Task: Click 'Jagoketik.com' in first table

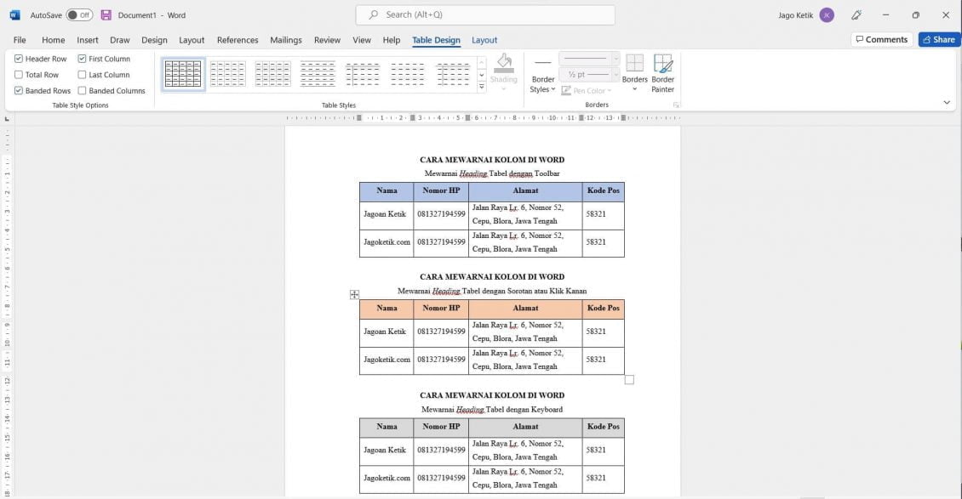Action: point(387,241)
